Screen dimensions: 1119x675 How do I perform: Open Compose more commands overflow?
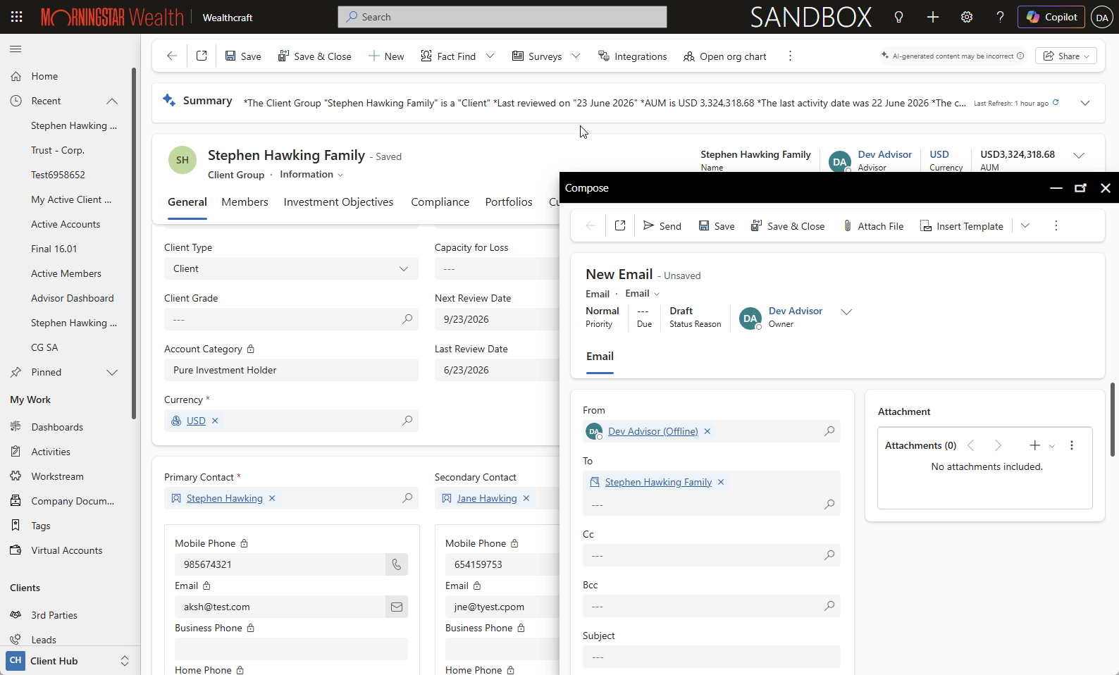1056,225
